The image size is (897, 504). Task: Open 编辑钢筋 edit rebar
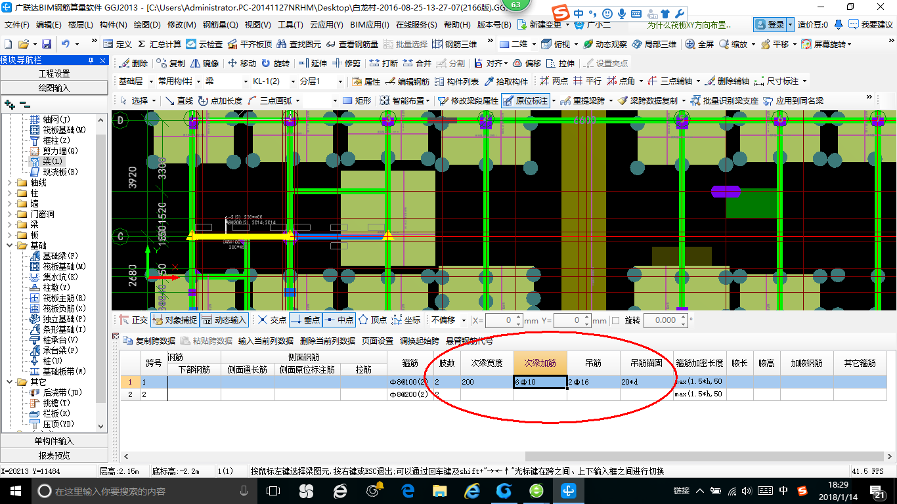point(407,81)
